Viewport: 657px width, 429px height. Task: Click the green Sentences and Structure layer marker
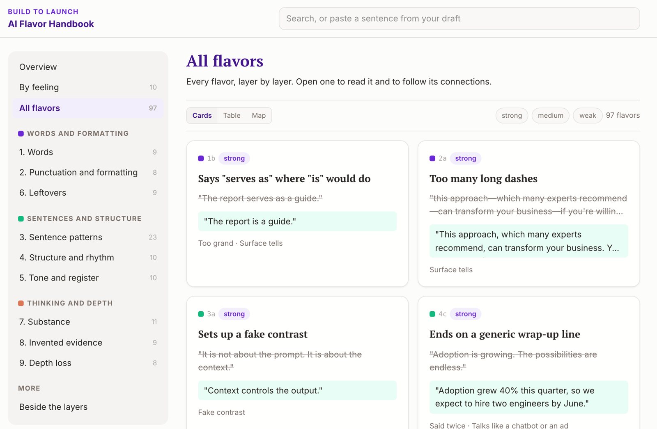click(21, 219)
